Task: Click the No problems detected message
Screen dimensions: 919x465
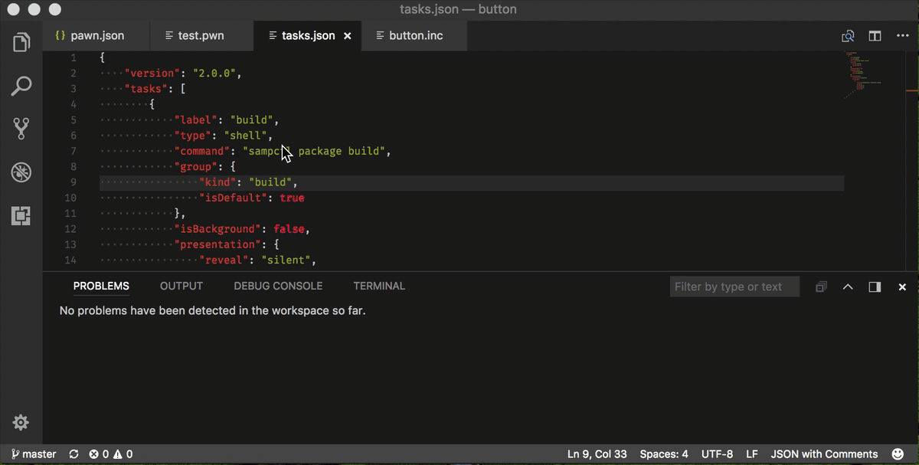Action: 213,311
